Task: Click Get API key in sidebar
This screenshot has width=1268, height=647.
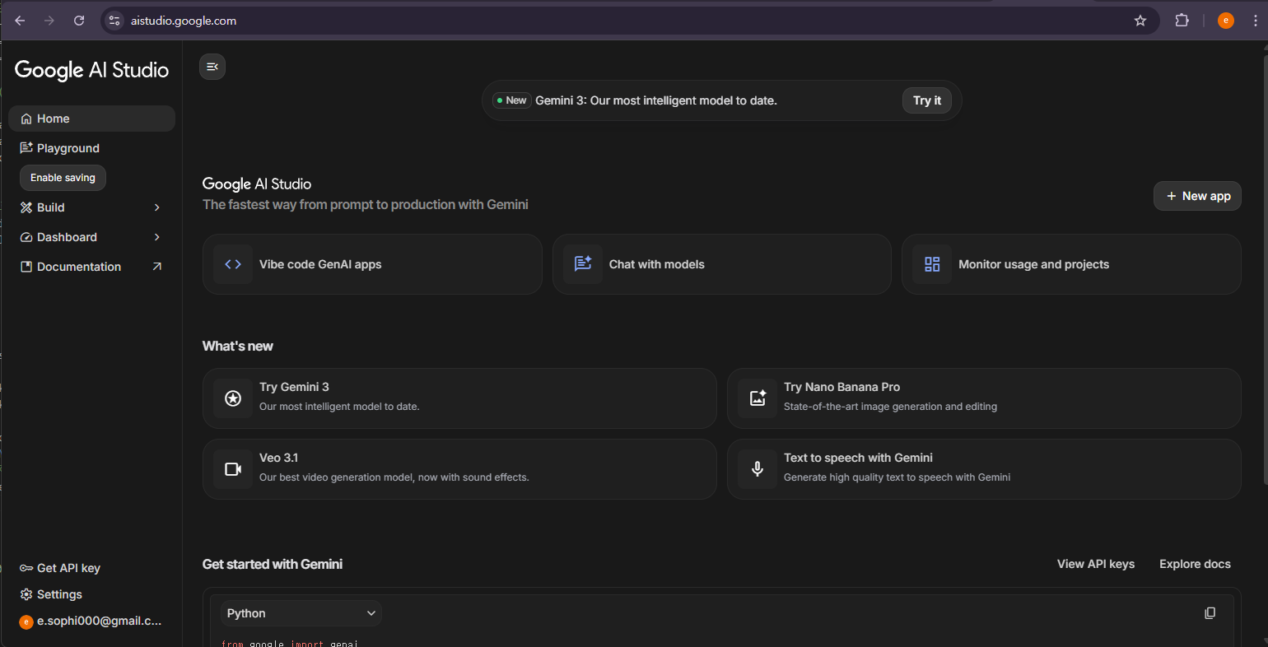Action: tap(91, 568)
